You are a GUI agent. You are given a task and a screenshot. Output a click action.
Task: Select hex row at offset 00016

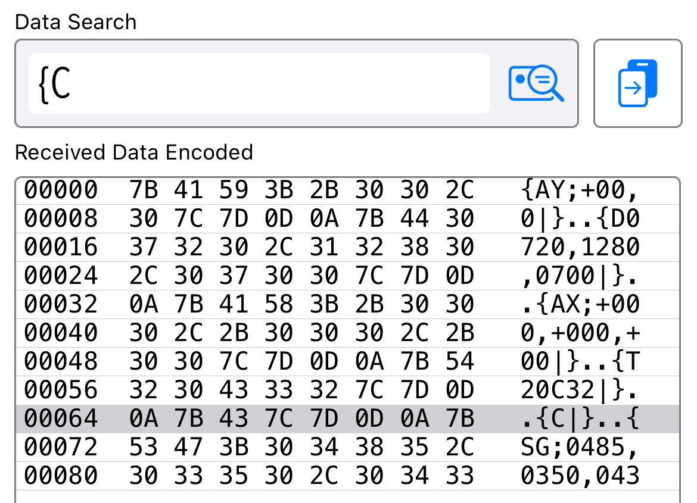[x=348, y=248]
